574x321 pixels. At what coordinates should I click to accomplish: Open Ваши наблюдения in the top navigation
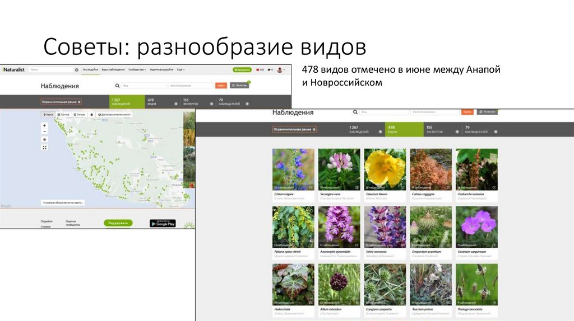(x=113, y=69)
